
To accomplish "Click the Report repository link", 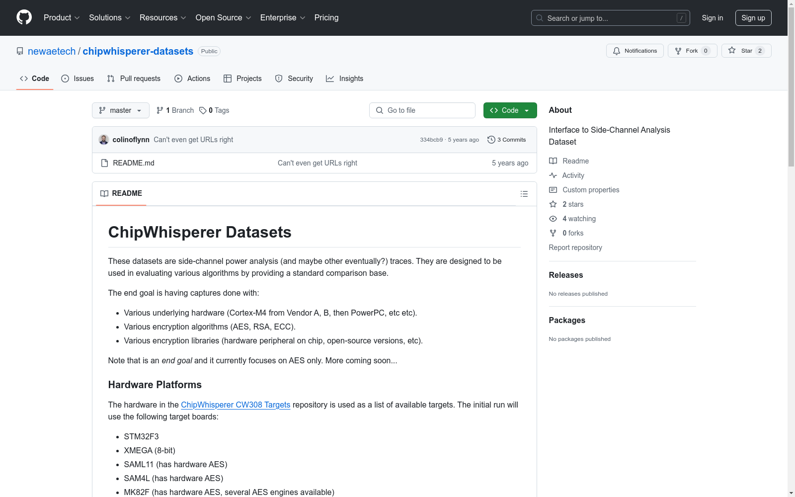I will [x=575, y=248].
